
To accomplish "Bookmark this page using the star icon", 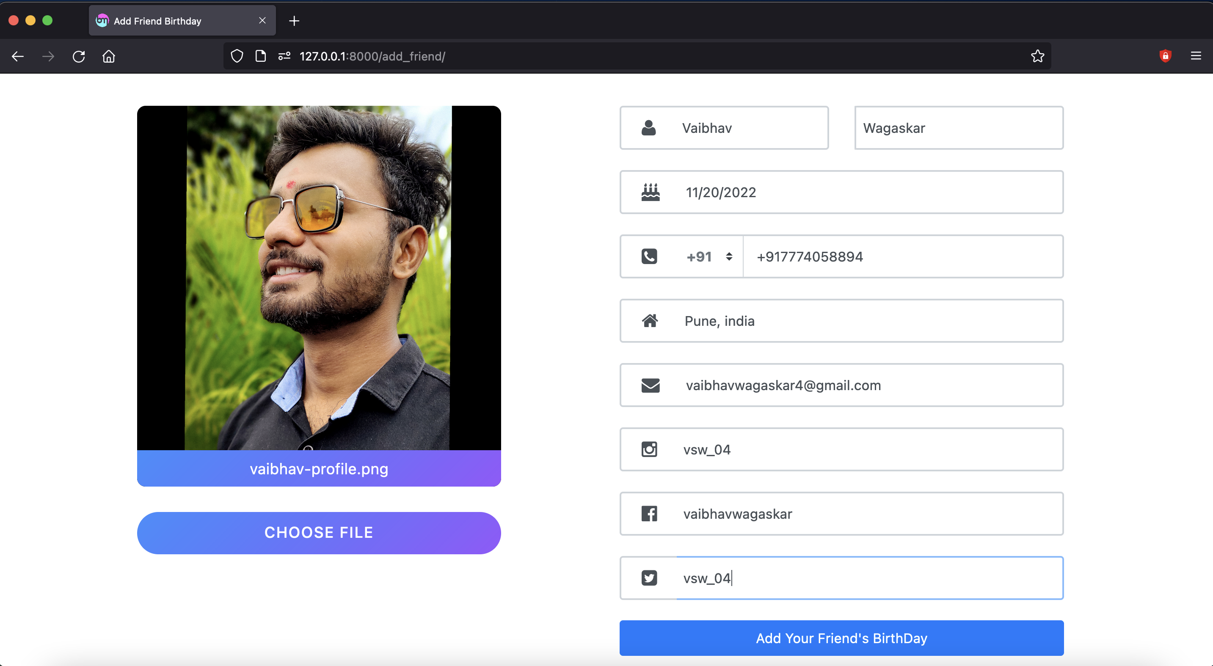I will tap(1037, 56).
